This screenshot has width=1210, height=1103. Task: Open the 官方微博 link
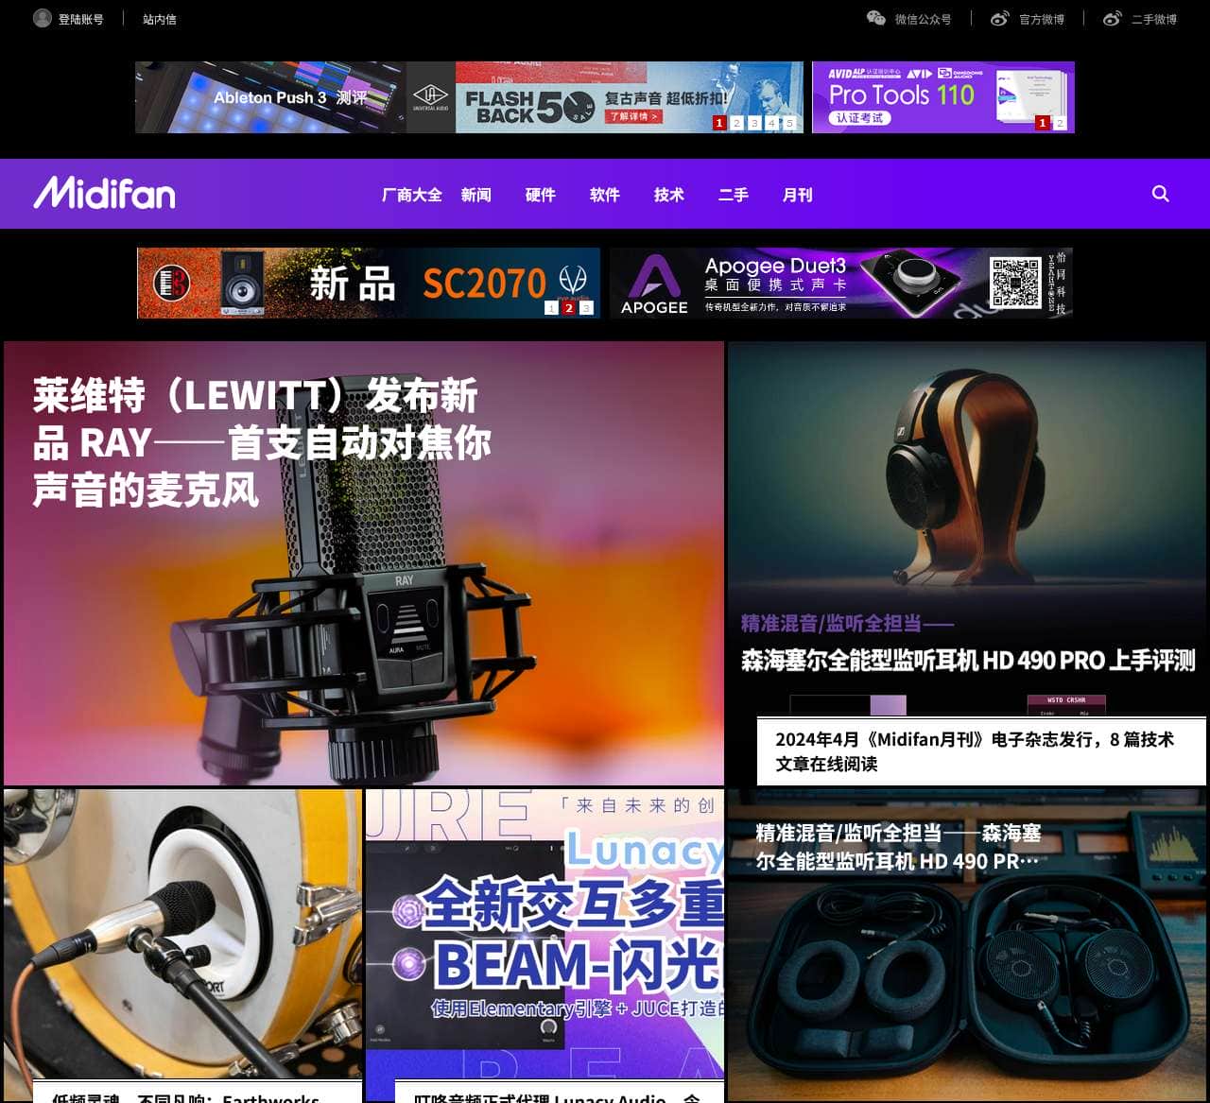click(x=1042, y=19)
